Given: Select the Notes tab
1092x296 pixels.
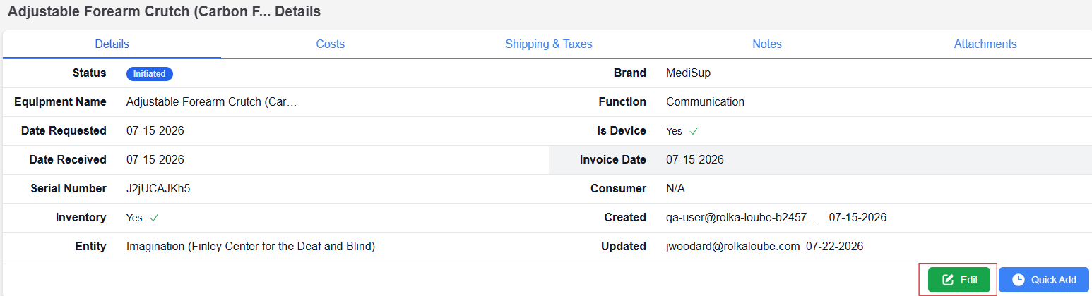Looking at the screenshot, I should tap(766, 44).
